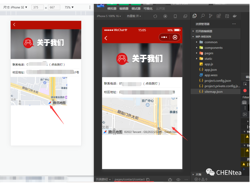Collapse the MP-WEIXIN project tree
Viewport: 250px width, 183px height.
(x=215, y=37)
